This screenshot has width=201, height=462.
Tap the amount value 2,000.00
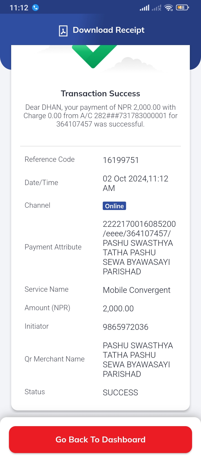118,309
